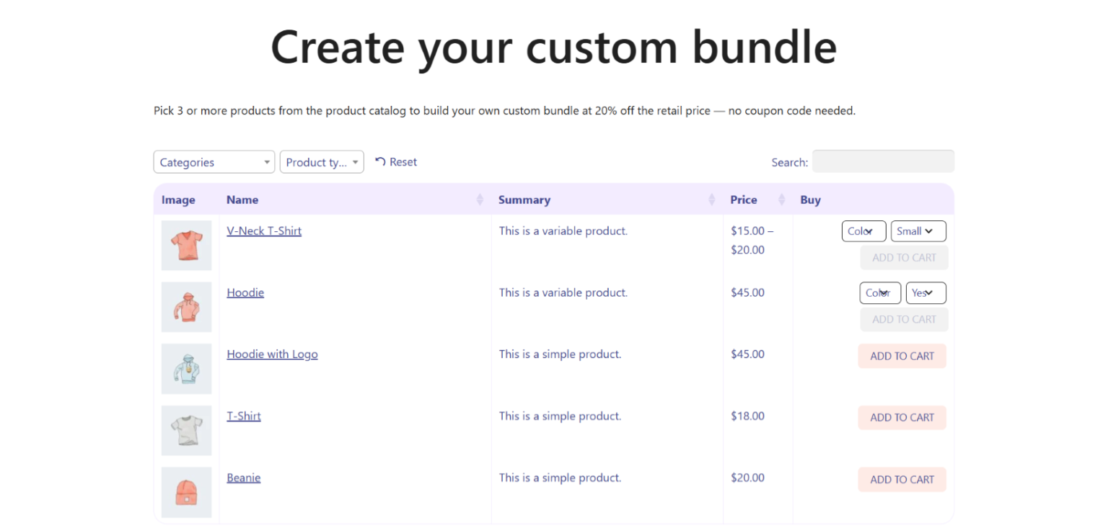Add the Beanie to cart
Screen dimensions: 1108x528
point(902,479)
